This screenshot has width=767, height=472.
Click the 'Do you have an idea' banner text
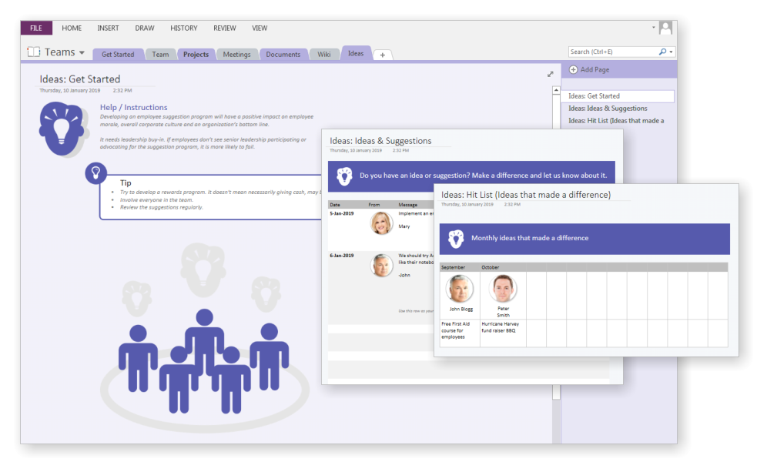coord(484,175)
